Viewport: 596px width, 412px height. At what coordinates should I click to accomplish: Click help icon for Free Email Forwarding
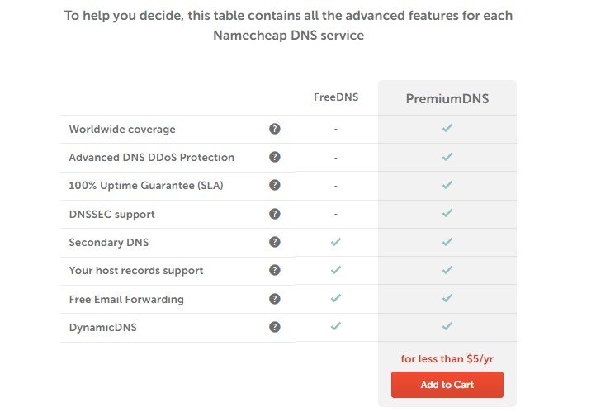click(275, 299)
